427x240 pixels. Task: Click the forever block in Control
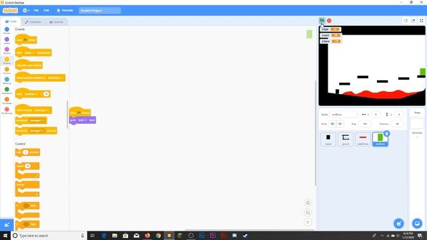27,189
